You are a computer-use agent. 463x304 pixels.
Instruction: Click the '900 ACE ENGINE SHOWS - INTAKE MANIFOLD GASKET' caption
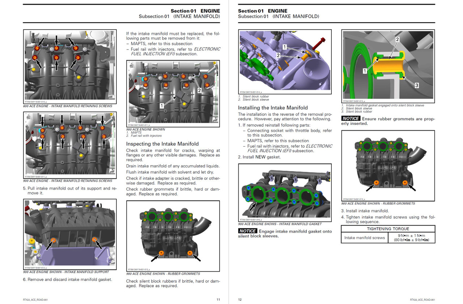click(x=280, y=224)
